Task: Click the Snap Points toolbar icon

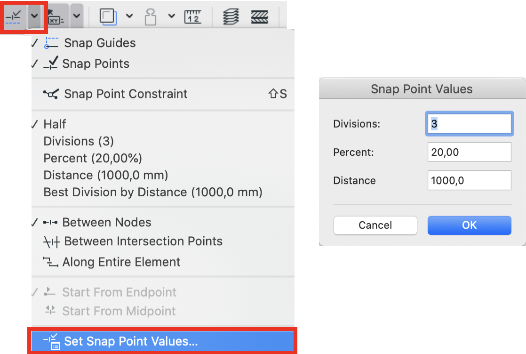Action: click(14, 16)
